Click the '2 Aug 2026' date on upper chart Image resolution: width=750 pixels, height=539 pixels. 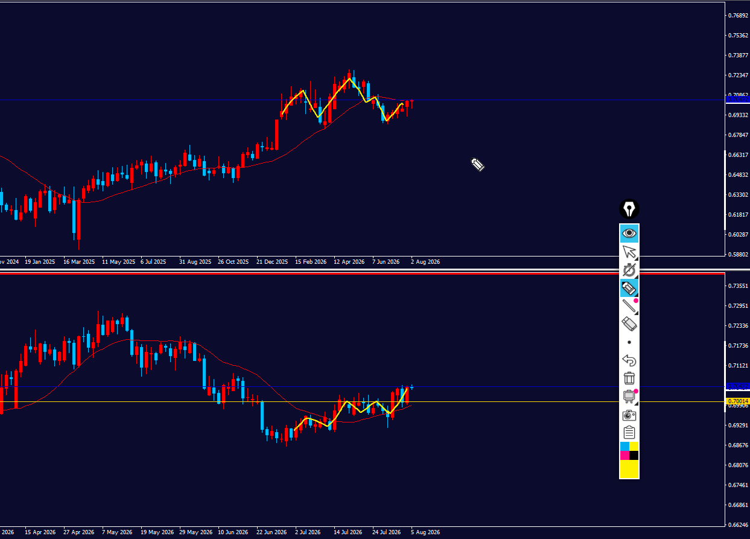point(425,262)
